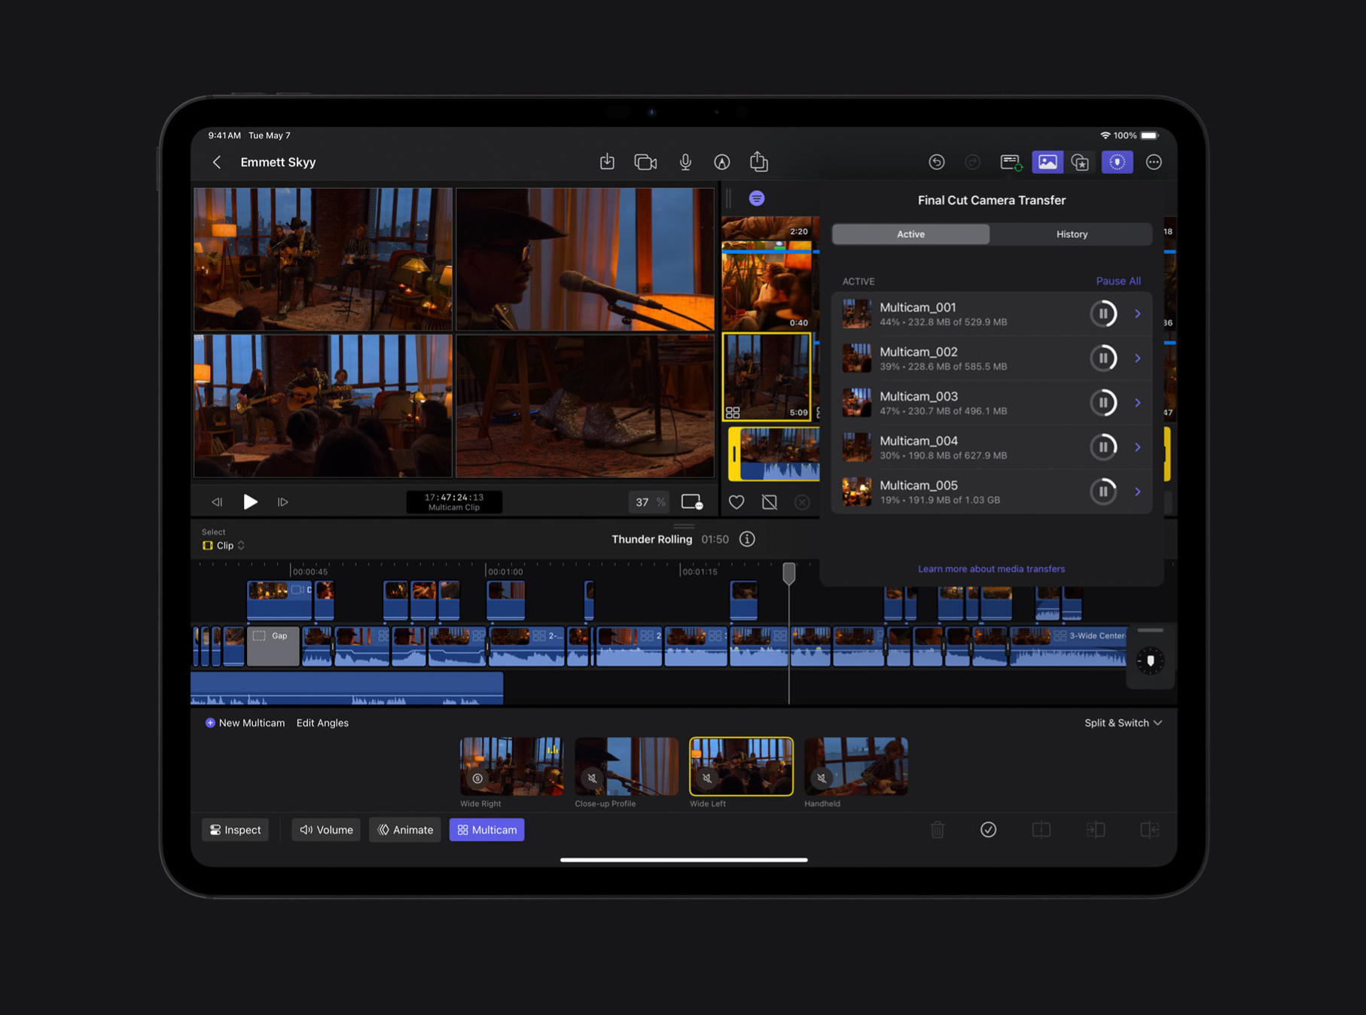Click the import media icon in toolbar
The height and width of the screenshot is (1015, 1366).
click(607, 162)
